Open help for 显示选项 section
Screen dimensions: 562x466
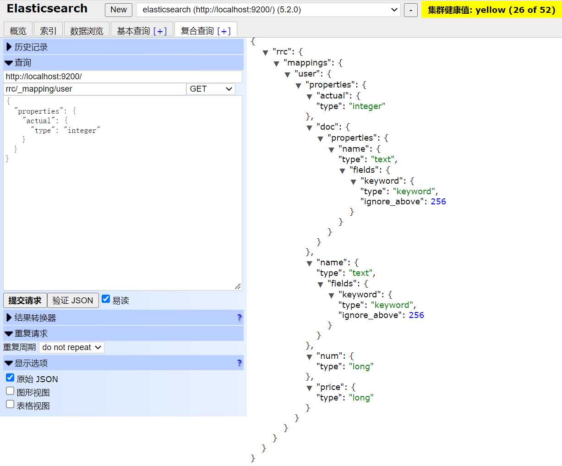(x=239, y=363)
